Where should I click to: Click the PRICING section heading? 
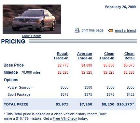pyautogui.click(x=13, y=42)
